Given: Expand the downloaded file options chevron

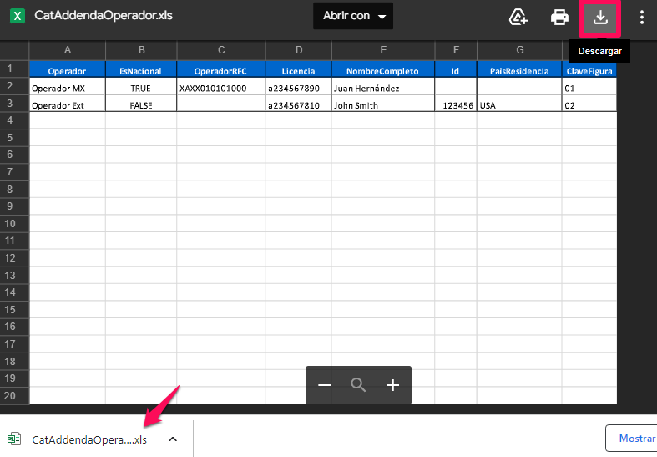Looking at the screenshot, I should pos(173,439).
